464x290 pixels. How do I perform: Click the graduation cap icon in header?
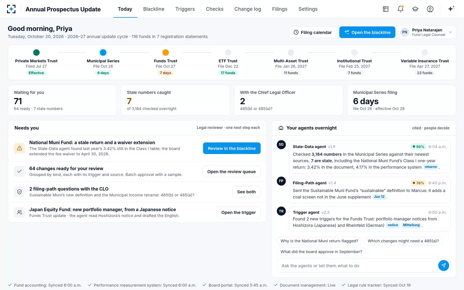tap(415, 9)
